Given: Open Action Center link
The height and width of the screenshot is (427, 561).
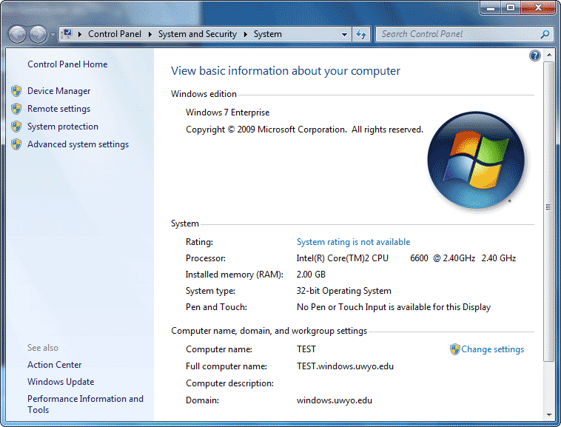Looking at the screenshot, I should click(54, 365).
